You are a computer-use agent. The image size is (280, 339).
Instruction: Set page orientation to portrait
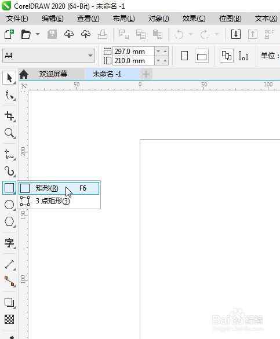coord(184,56)
